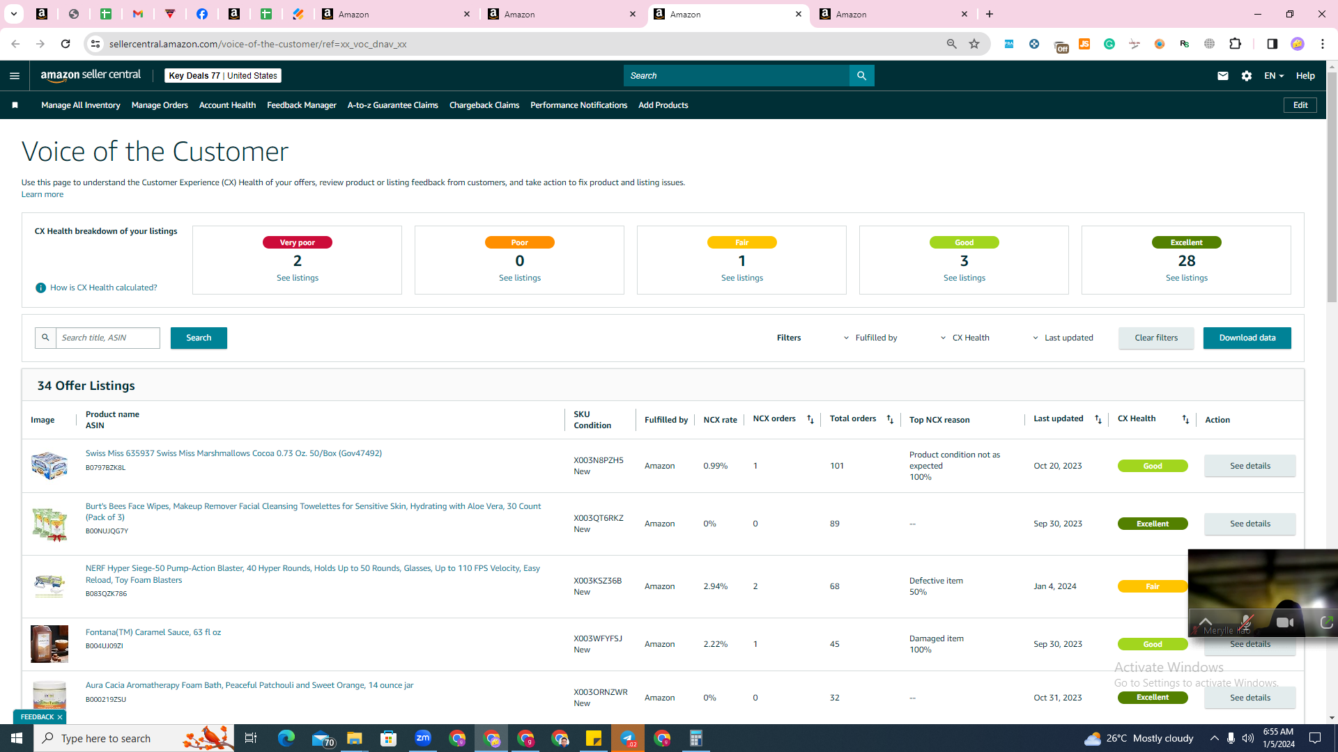Focus the Search title, ASIN field
Viewport: 1338px width, 752px height.
point(108,338)
